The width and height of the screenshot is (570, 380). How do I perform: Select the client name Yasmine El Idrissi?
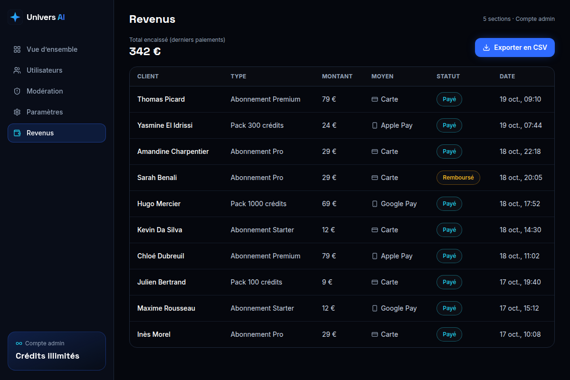coord(165,125)
